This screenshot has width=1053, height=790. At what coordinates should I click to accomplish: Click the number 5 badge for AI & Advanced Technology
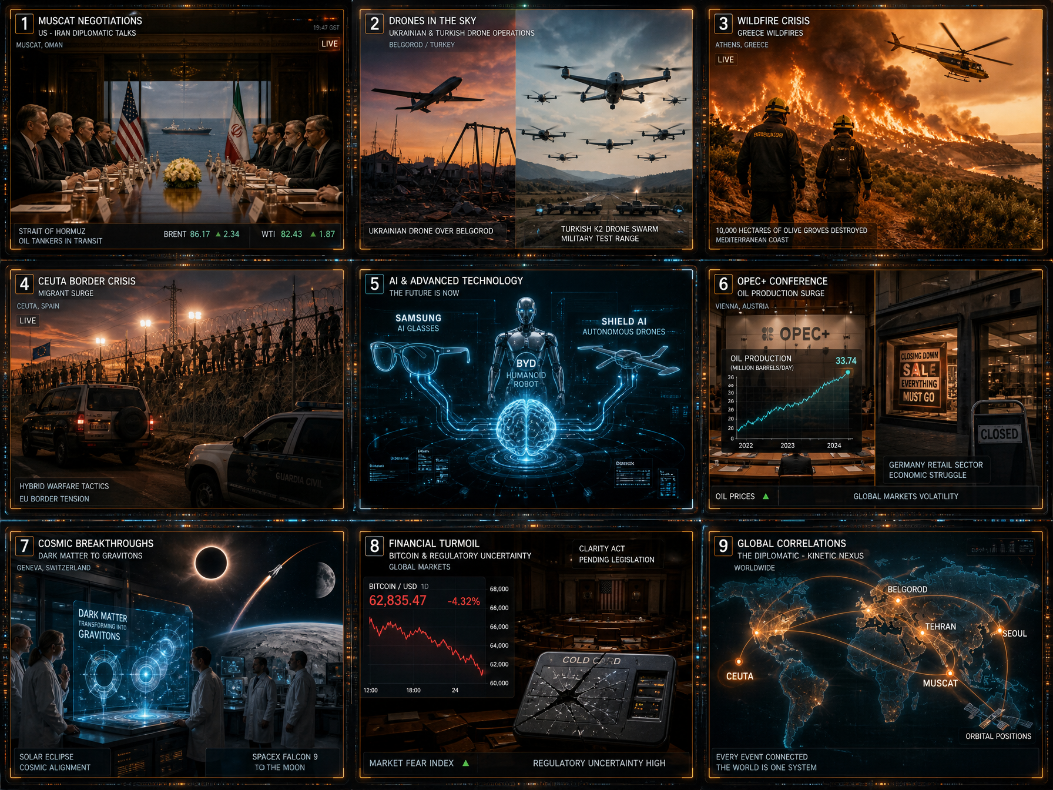pyautogui.click(x=374, y=284)
